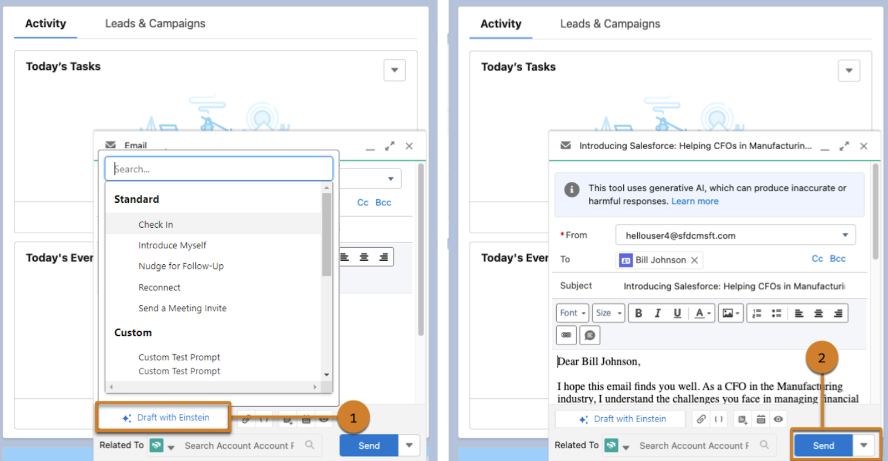Click the Bill Johnson contact icon in the To field
The image size is (888, 461).
pyautogui.click(x=626, y=260)
